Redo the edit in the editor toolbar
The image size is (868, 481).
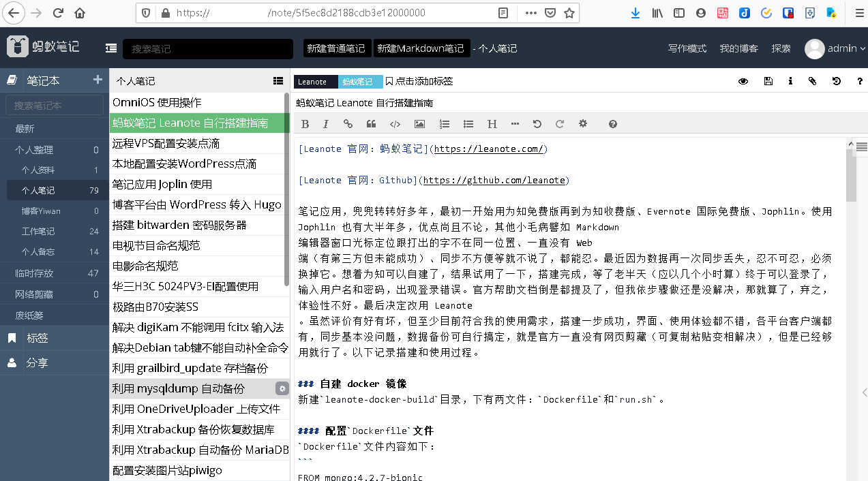click(x=560, y=124)
